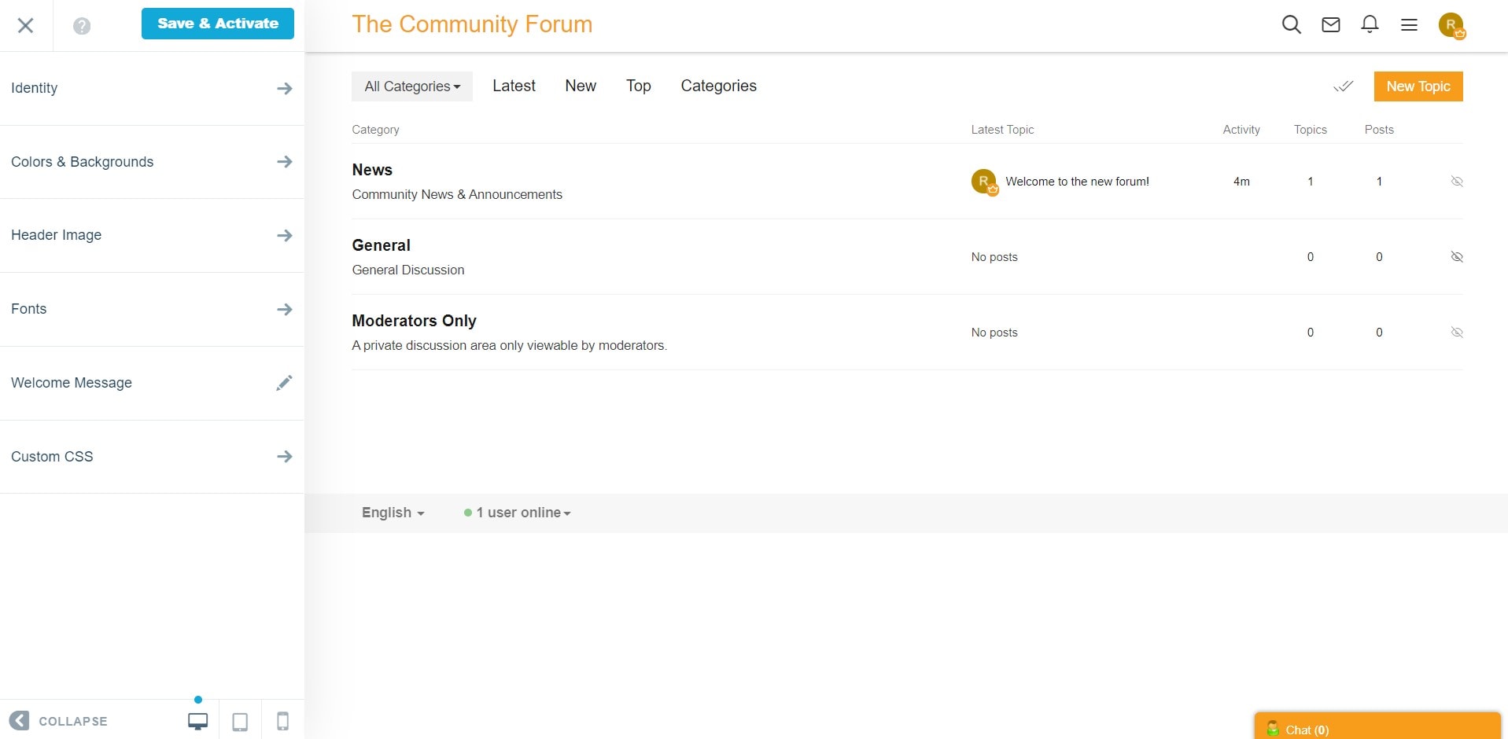The width and height of the screenshot is (1508, 739).
Task: Click the Save & Activate button
Action: click(x=218, y=24)
